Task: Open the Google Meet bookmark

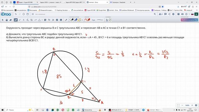Action: click(x=101, y=10)
